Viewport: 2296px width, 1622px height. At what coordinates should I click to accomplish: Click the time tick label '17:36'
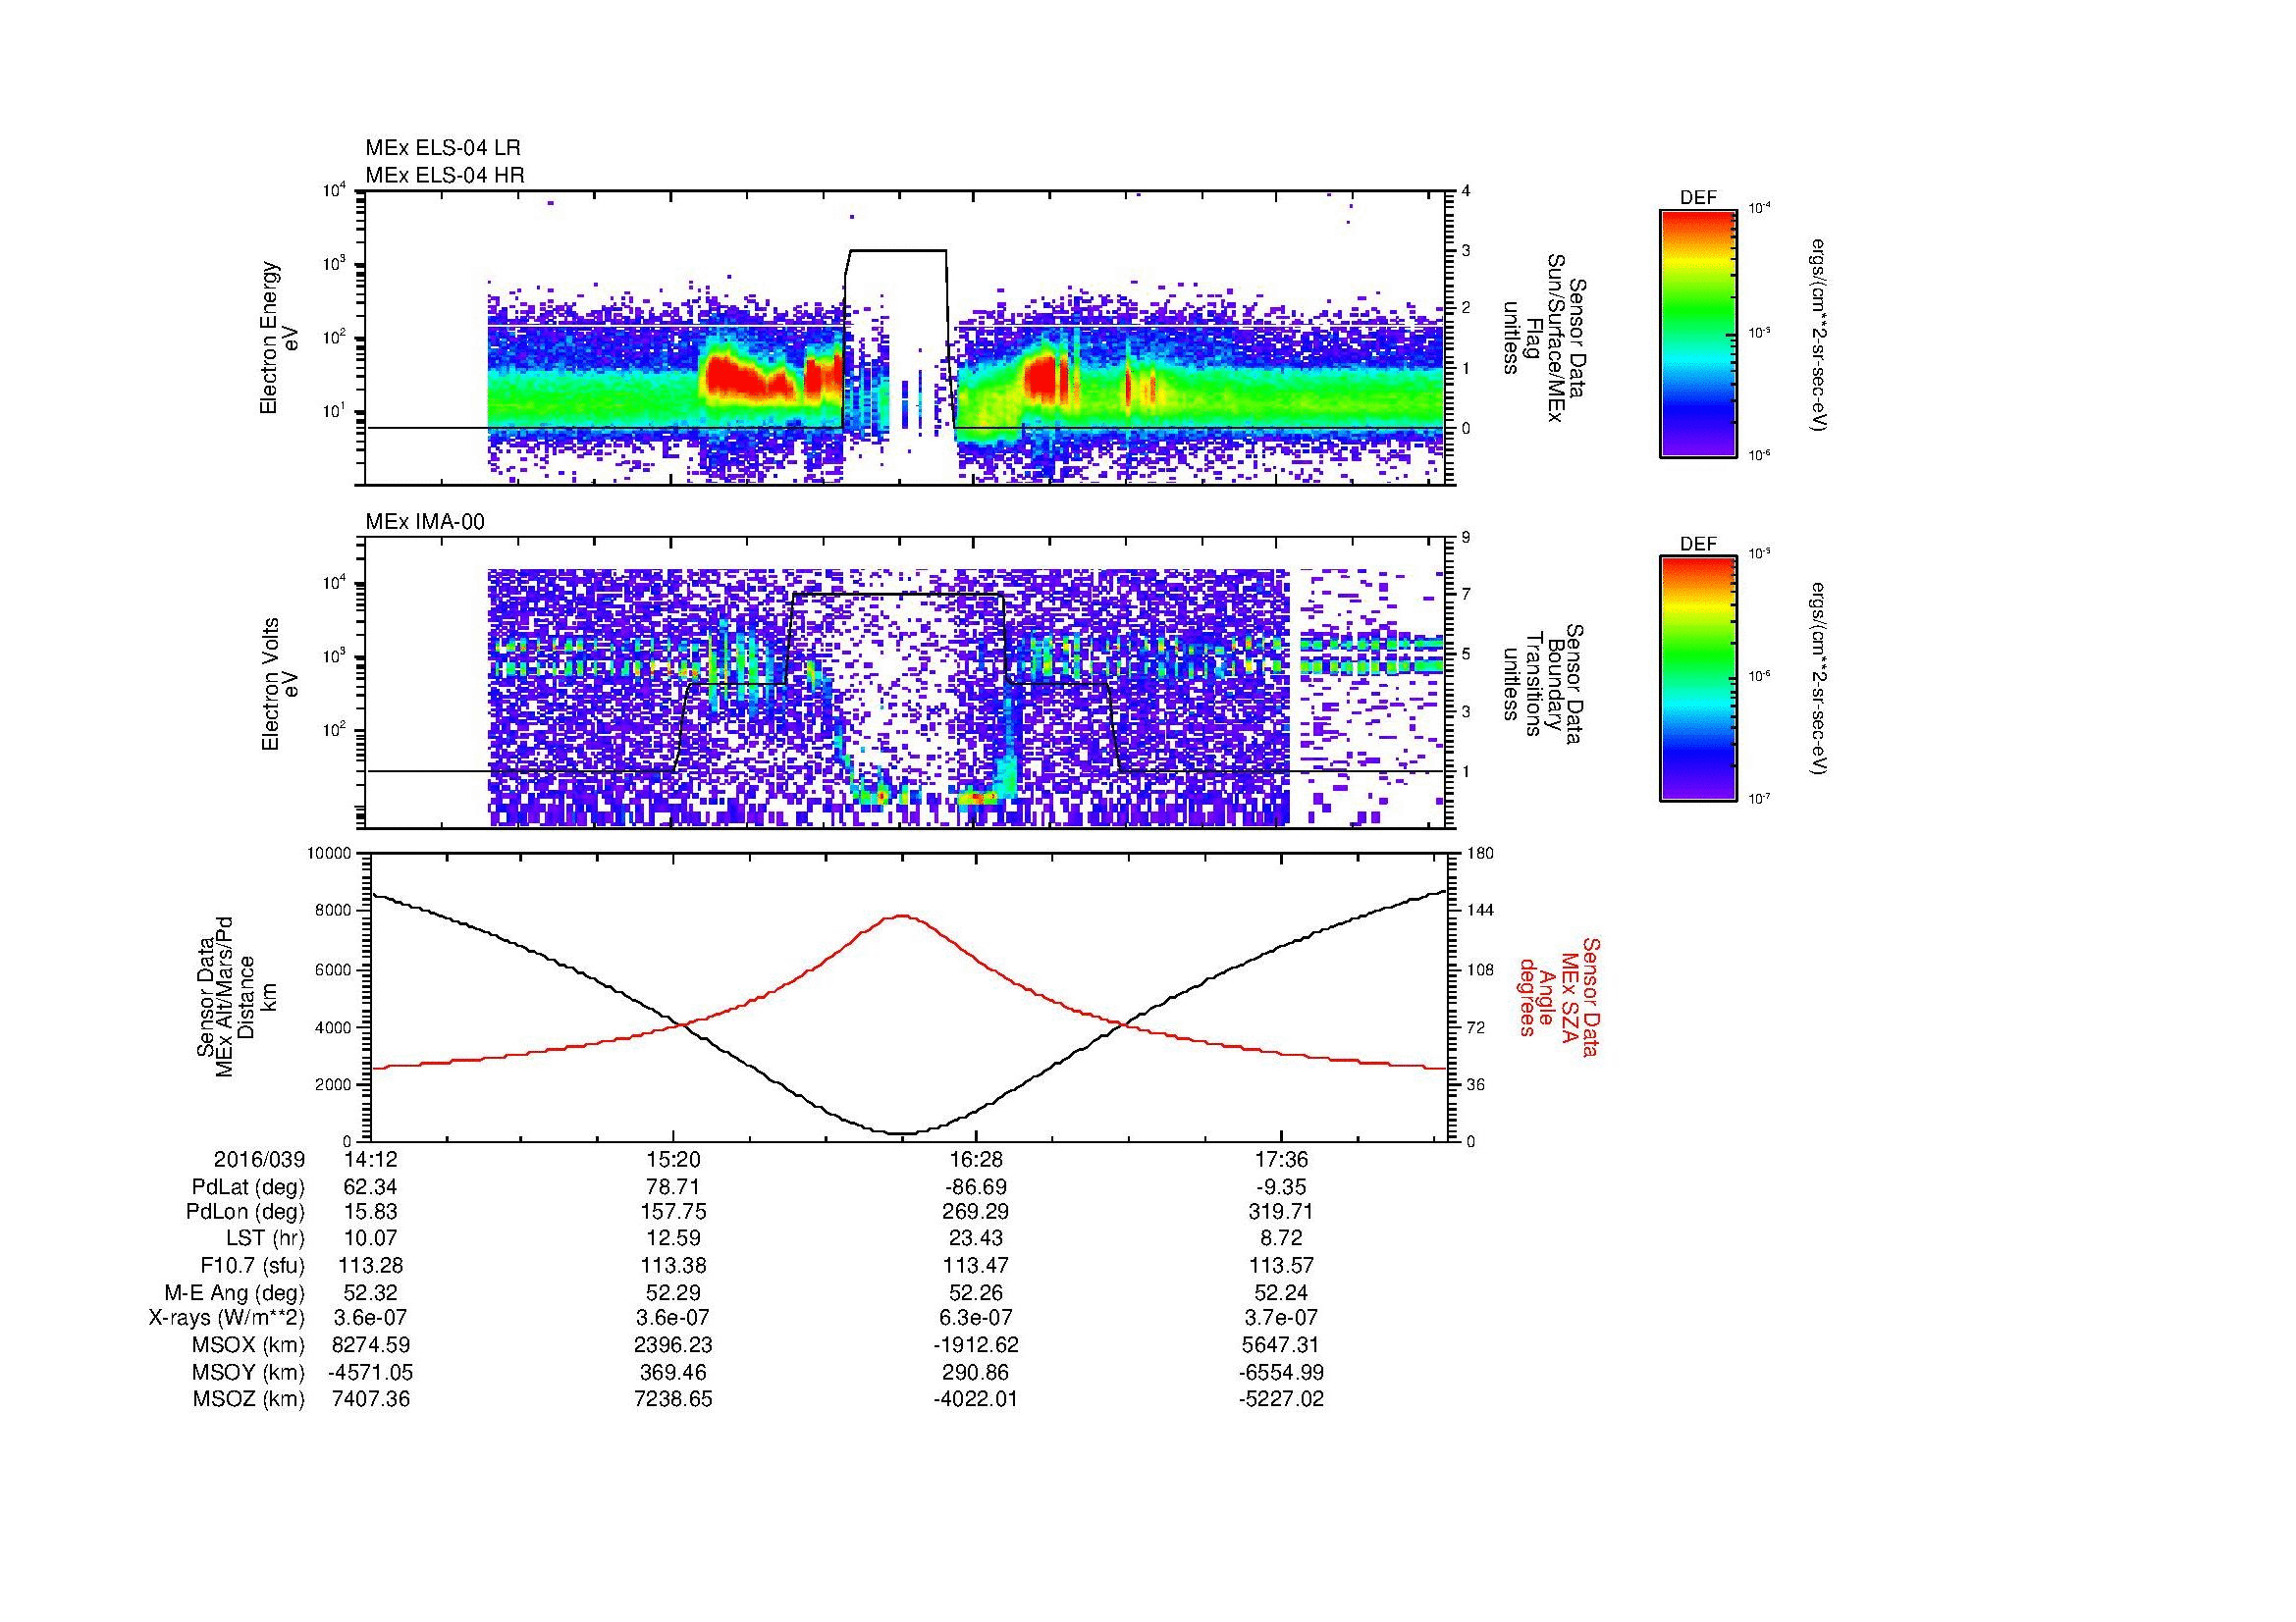[1281, 1160]
